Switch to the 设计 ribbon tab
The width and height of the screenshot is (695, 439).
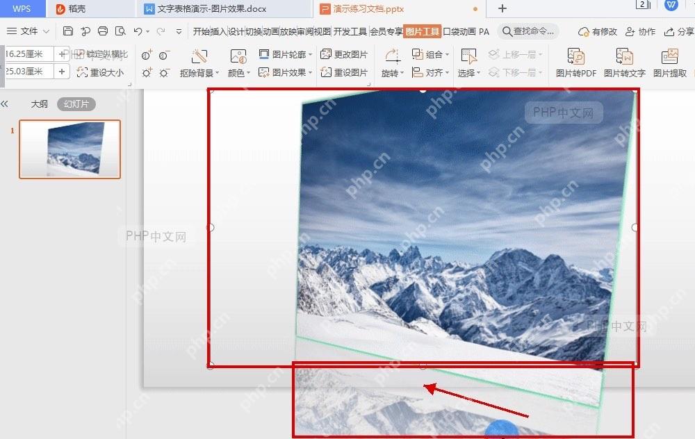(x=236, y=31)
